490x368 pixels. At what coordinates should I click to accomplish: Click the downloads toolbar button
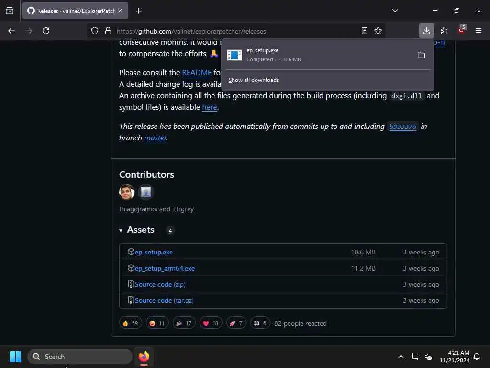tap(426, 31)
